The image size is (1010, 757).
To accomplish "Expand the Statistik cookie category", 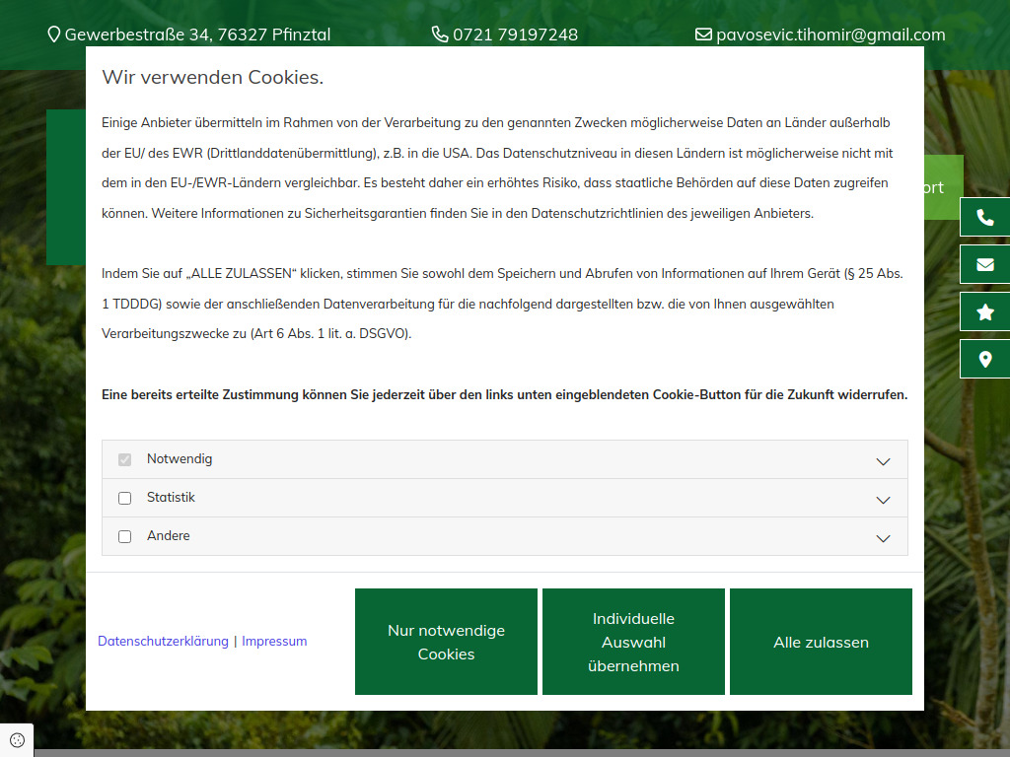I will coord(883,498).
